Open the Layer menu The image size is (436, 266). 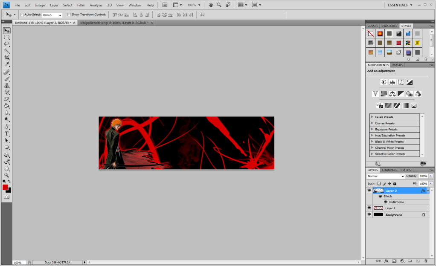(x=54, y=5)
